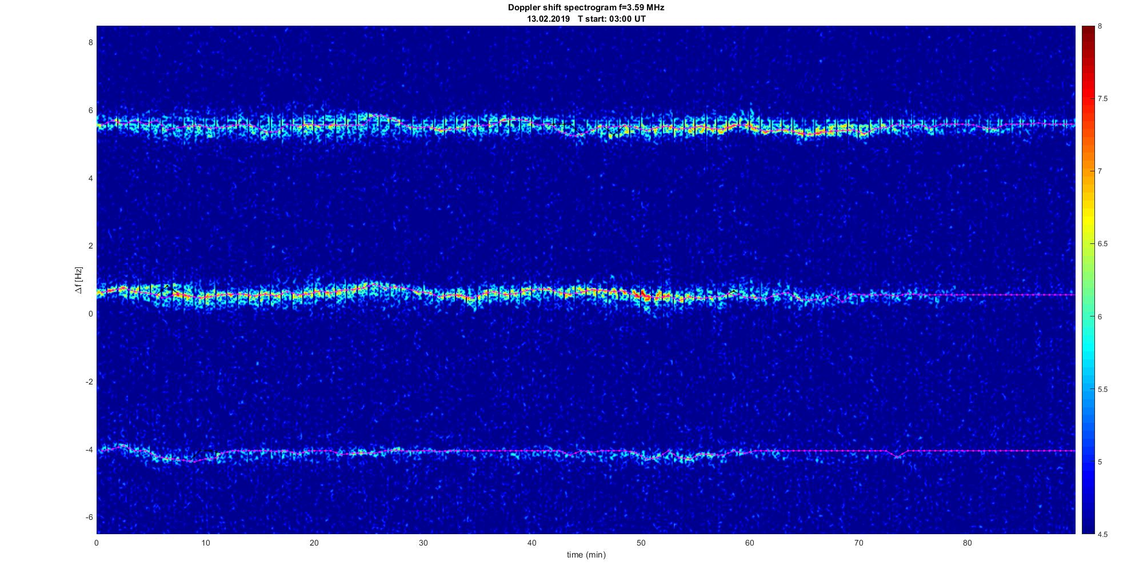Screen dimensions: 1143x573
Task: Click the y-axis tick label "2"
Action: pyautogui.click(x=90, y=246)
